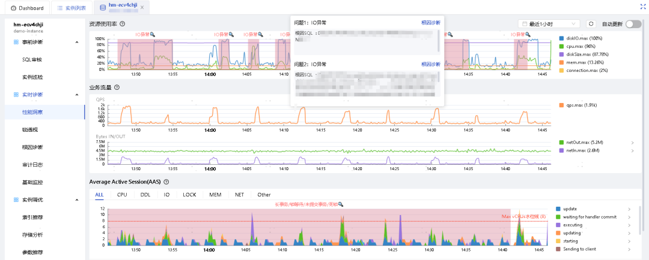Open 基础监控 in sidebar
Screen dimensions: 649x260
tap(32, 182)
